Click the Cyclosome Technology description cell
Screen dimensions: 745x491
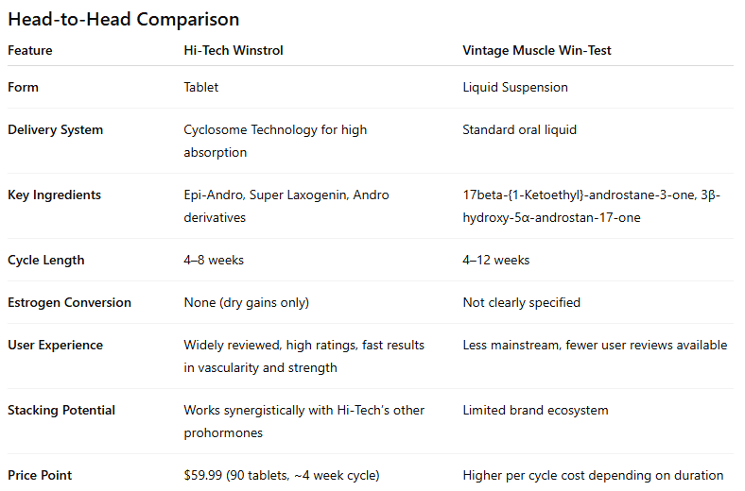click(275, 141)
